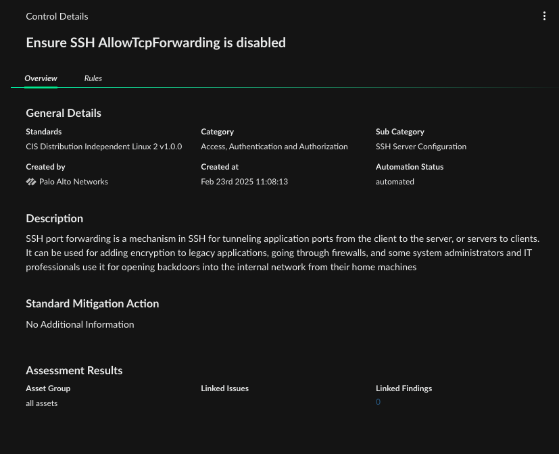Click the Control Details header text
This screenshot has width=559, height=454.
point(57,16)
